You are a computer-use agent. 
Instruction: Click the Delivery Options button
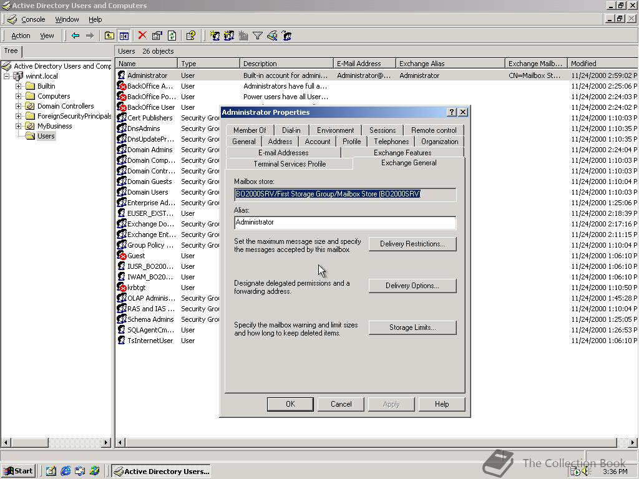[x=412, y=286]
